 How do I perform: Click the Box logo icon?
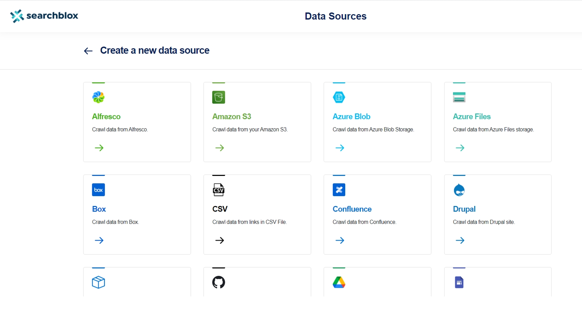point(98,190)
